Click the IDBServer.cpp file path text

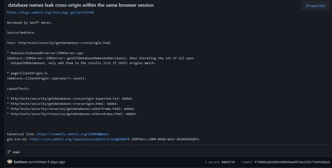pos(46,53)
